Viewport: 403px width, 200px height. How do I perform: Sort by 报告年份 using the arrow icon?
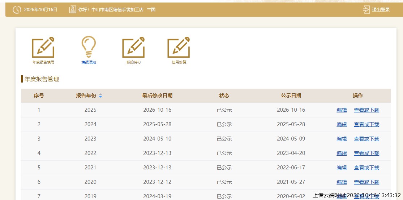100,95
